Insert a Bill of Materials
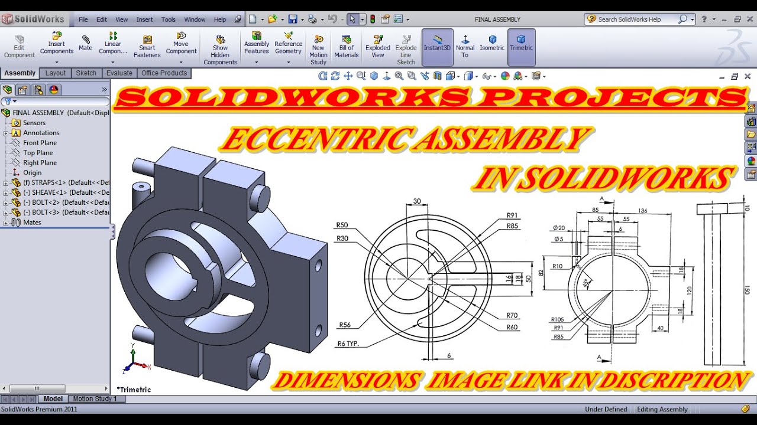The width and height of the screenshot is (757, 425). click(x=347, y=47)
